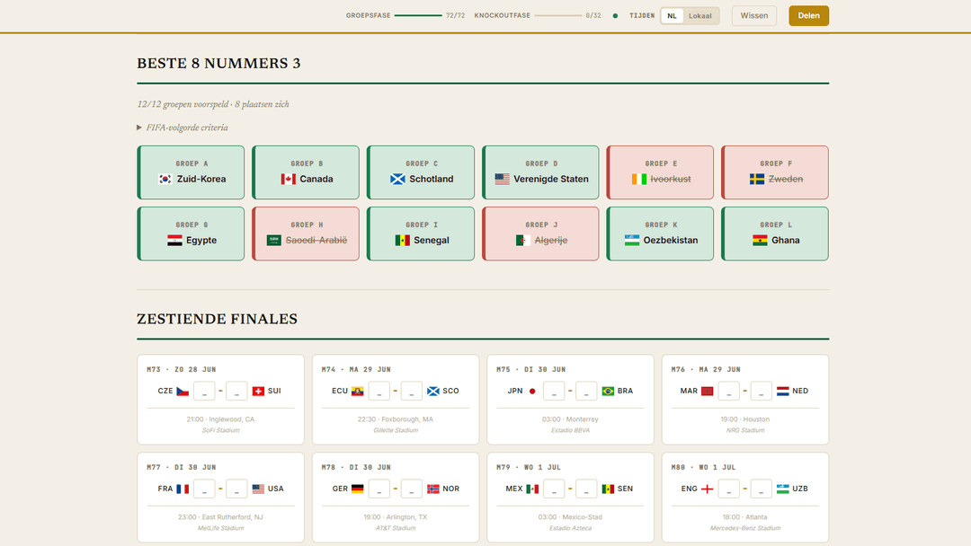Click UZB score field in M80
The image size is (971, 546).
[762, 489]
